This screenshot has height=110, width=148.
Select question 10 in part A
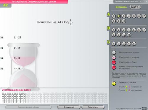click(x=124, y=21)
